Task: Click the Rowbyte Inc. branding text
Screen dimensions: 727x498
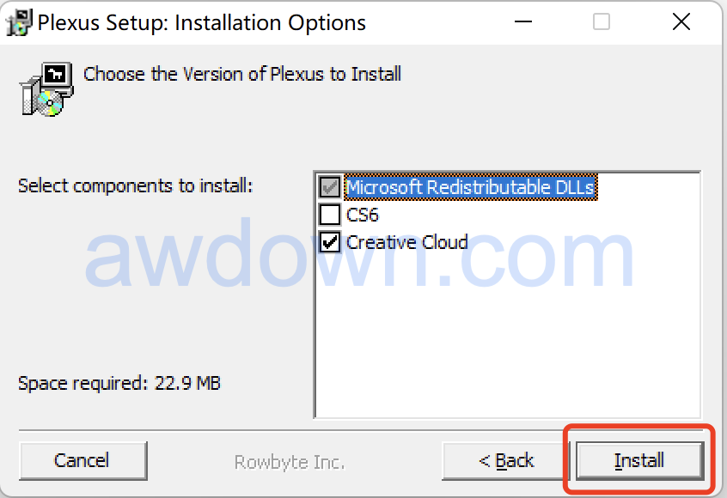Action: 290,462
